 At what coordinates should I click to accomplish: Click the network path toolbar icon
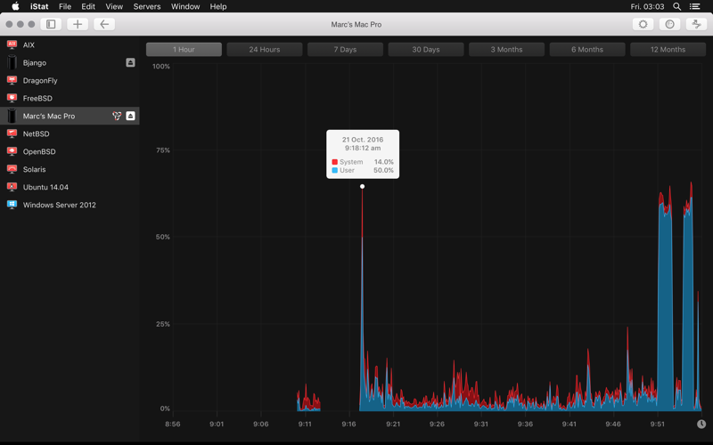coord(697,24)
